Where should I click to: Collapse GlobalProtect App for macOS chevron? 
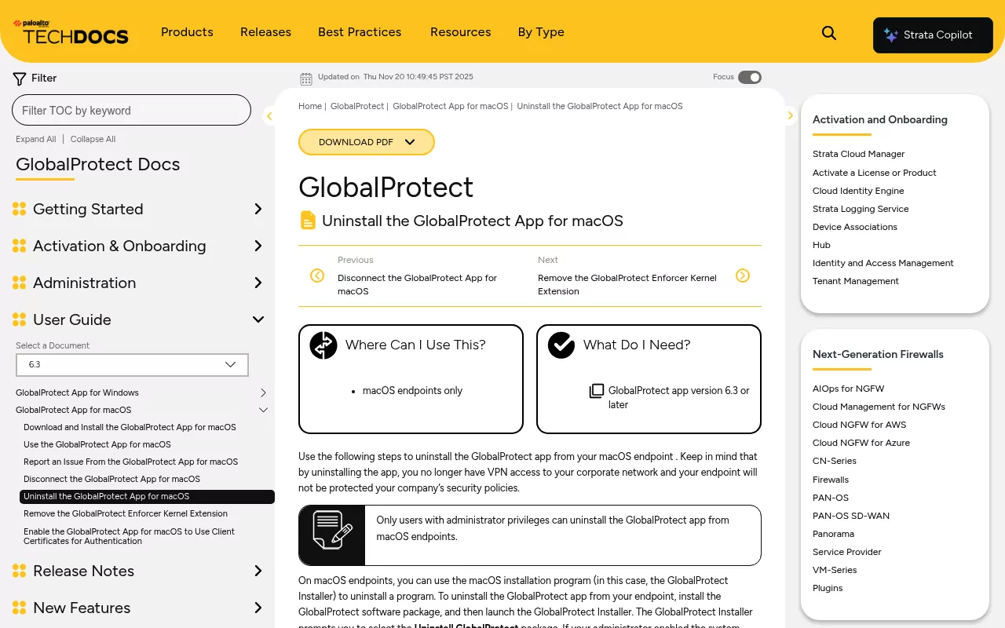pyautogui.click(x=263, y=410)
